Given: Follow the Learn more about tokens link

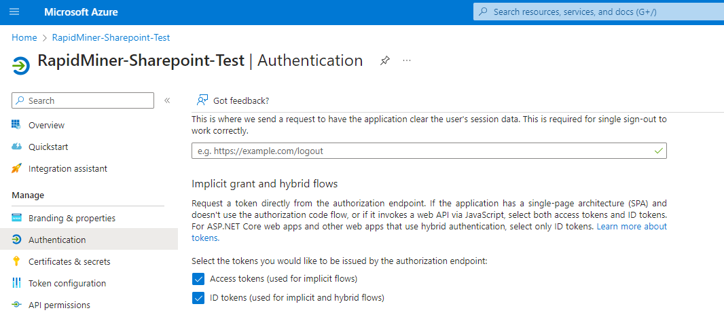Looking at the screenshot, I should 631,226.
